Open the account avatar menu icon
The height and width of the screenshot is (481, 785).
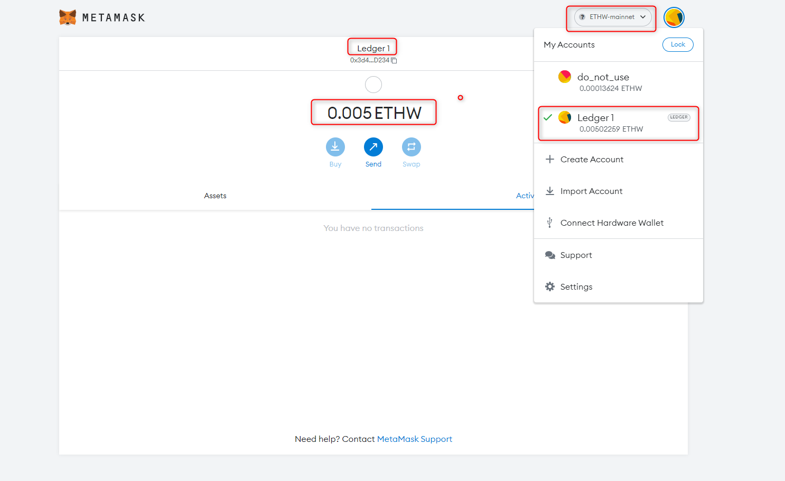point(674,17)
